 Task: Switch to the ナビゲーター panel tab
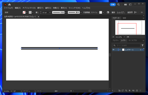tap(116, 18)
